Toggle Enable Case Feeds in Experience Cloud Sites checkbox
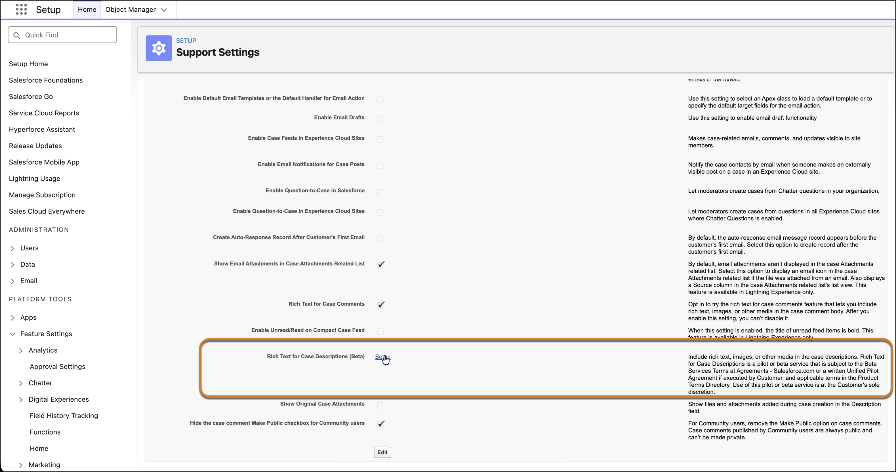The width and height of the screenshot is (896, 472). coord(380,140)
